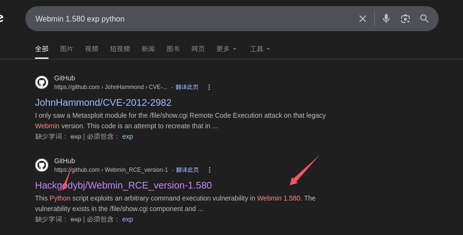Viewport: 463px width, 235px height.
Task: Open the 新闻 tab
Action: [x=148, y=49]
